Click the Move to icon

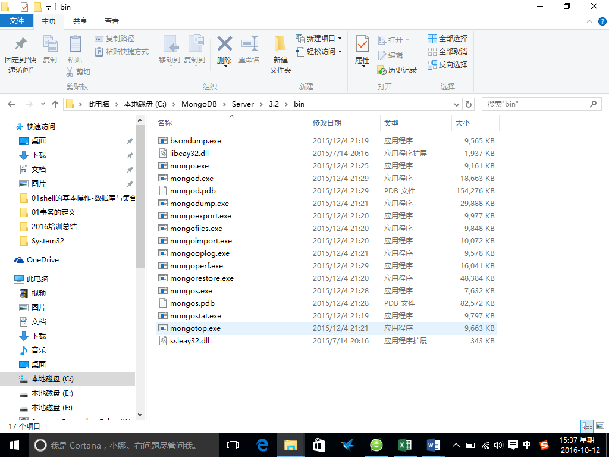click(169, 43)
